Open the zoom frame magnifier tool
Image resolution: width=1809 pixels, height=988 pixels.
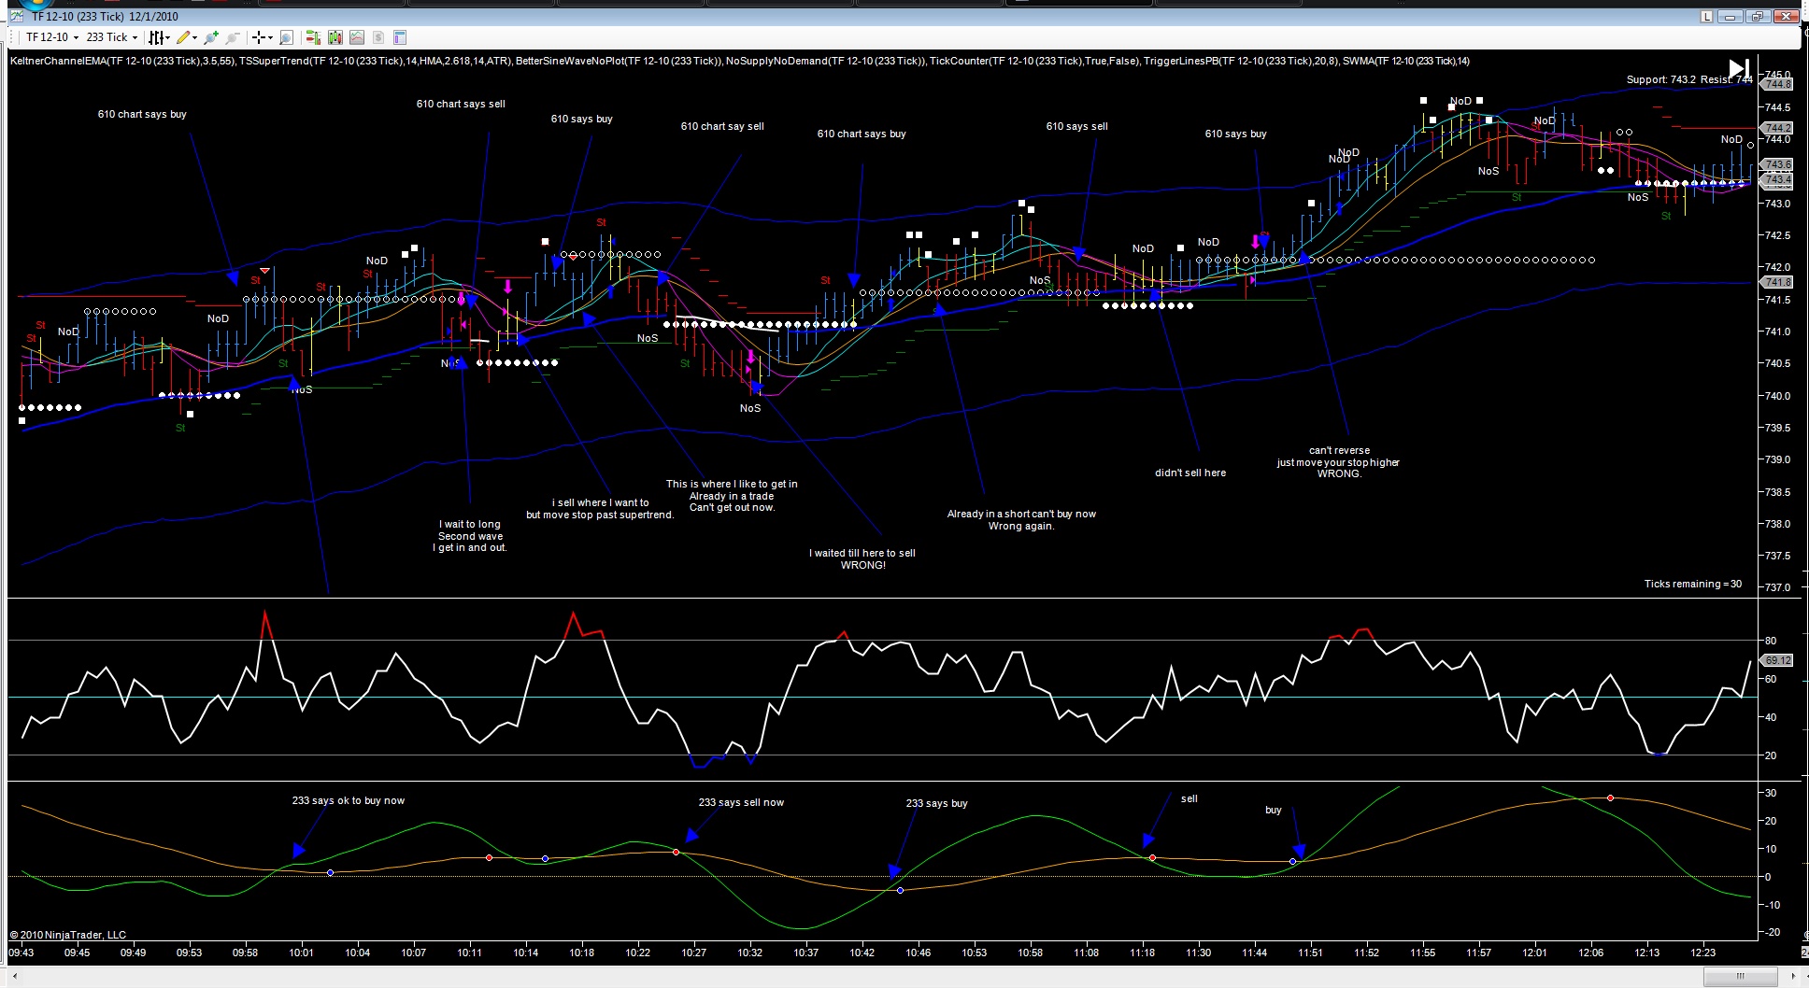click(287, 37)
